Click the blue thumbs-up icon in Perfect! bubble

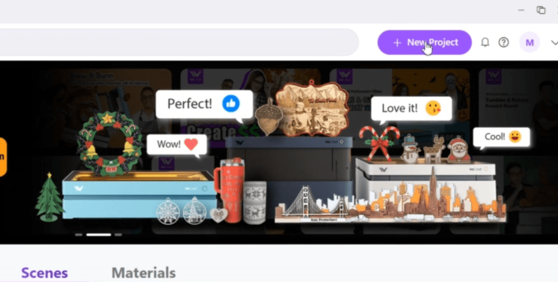click(231, 104)
